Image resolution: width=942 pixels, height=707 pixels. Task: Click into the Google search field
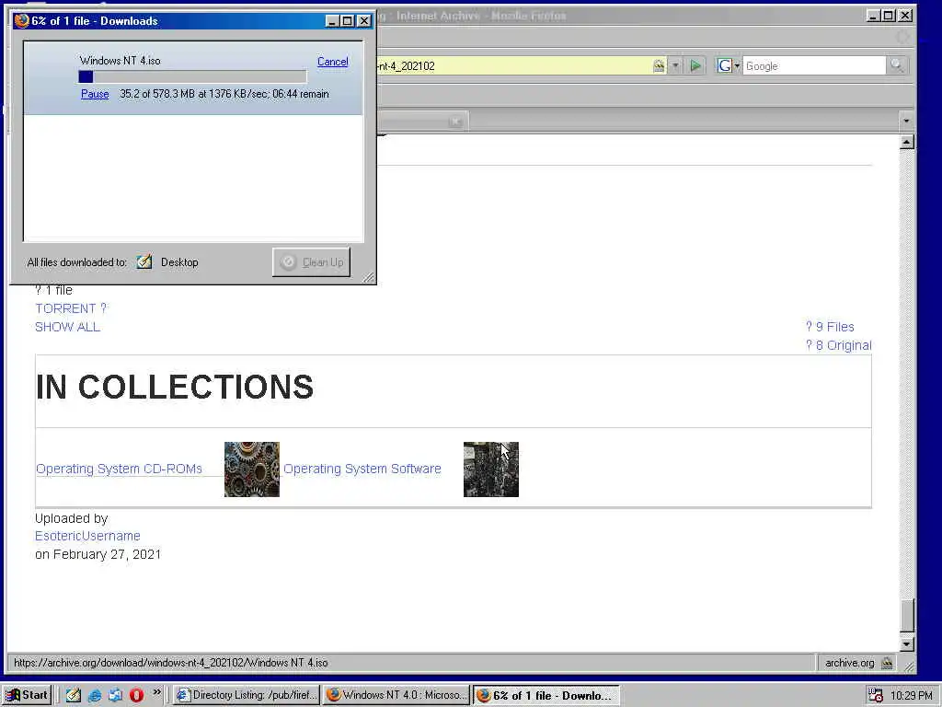(x=813, y=65)
